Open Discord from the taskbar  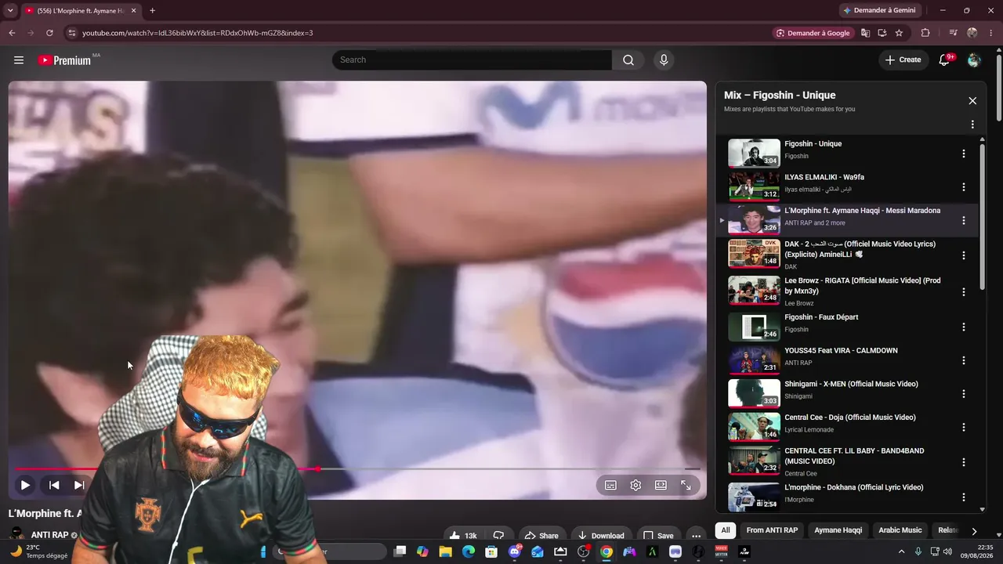515,551
